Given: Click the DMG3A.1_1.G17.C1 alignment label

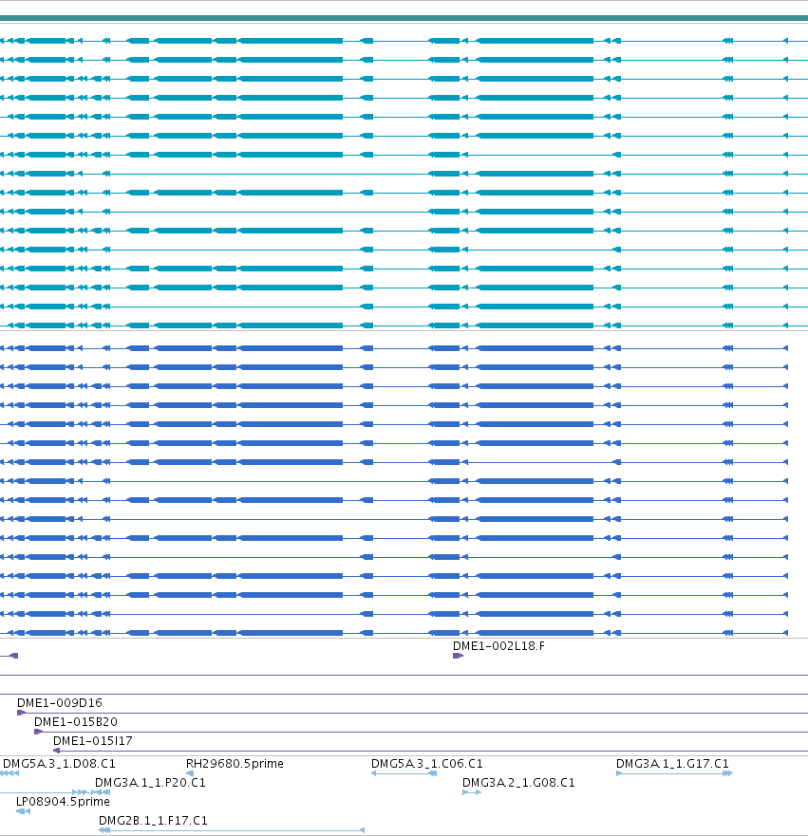Looking at the screenshot, I should (x=672, y=764).
